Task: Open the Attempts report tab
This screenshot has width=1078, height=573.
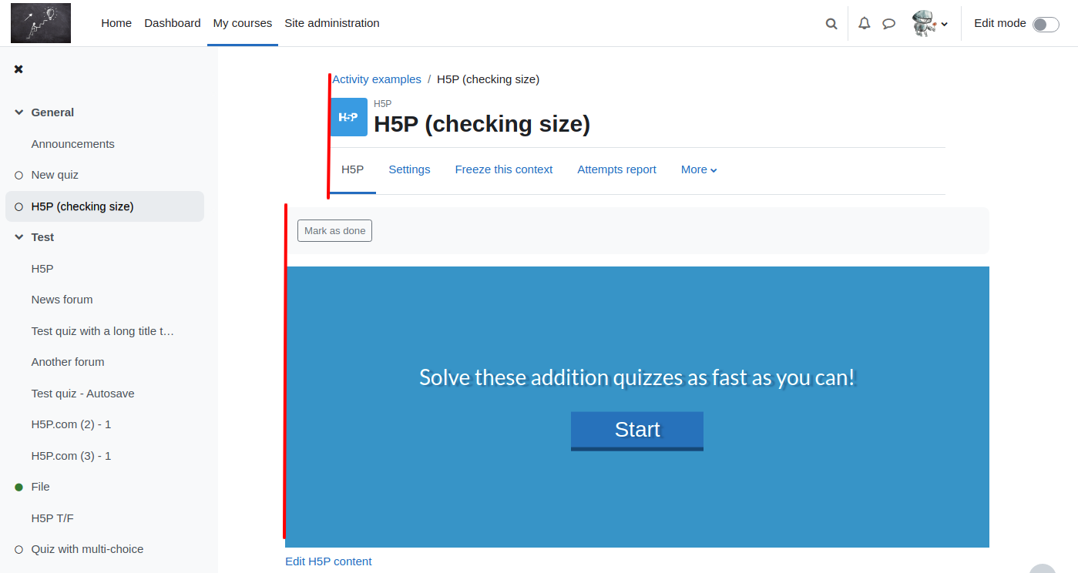Action: click(x=617, y=169)
